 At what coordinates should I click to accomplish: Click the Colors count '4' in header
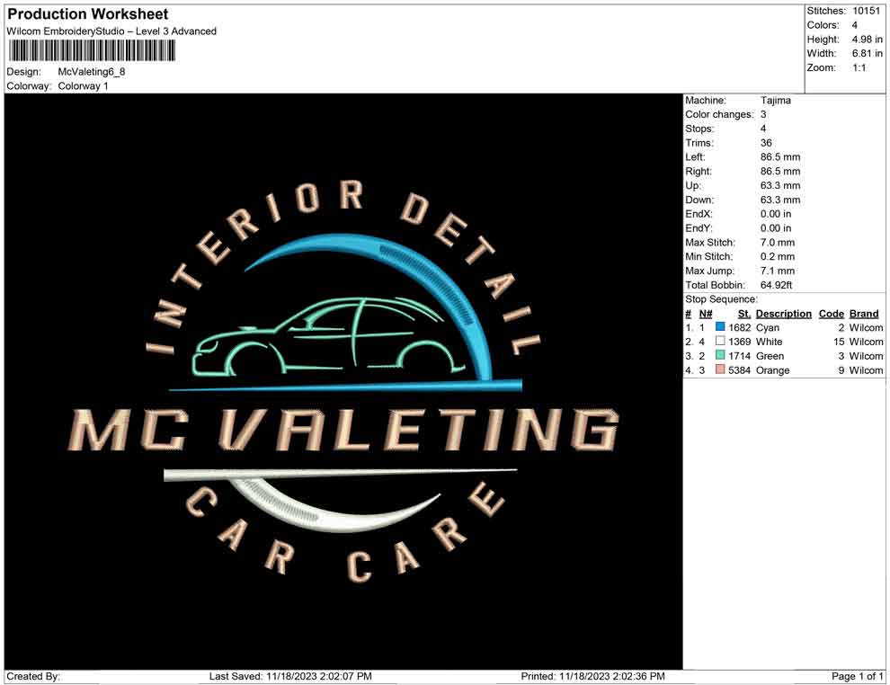tap(855, 25)
